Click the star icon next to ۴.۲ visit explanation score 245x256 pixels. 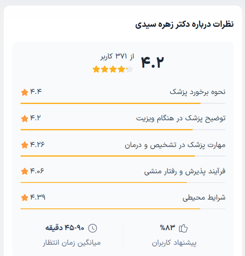tap(25, 119)
